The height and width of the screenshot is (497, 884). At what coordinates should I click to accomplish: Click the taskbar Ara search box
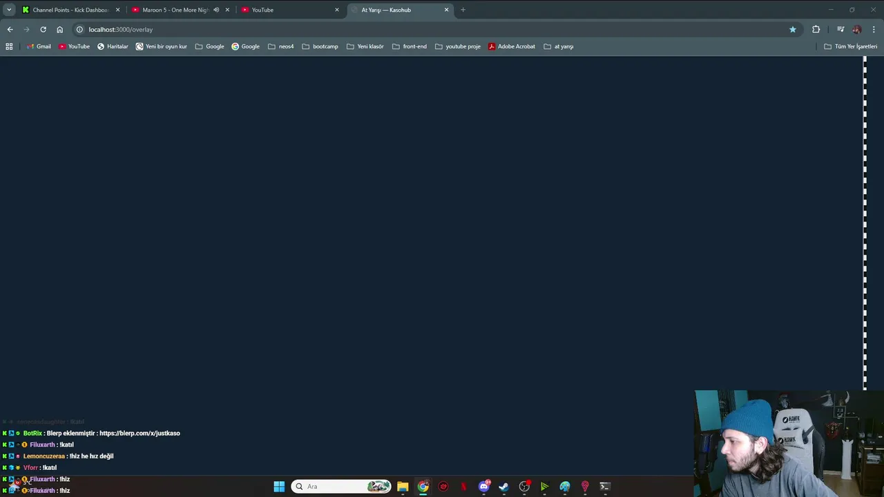click(341, 487)
